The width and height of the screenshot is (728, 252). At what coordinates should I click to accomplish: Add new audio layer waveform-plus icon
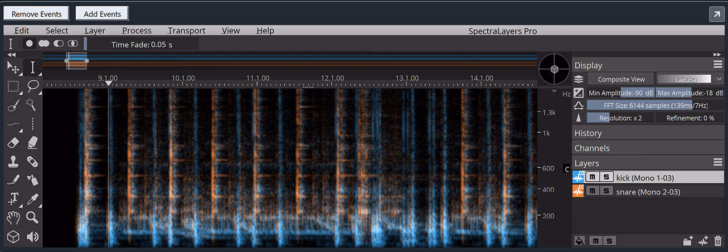(703, 241)
